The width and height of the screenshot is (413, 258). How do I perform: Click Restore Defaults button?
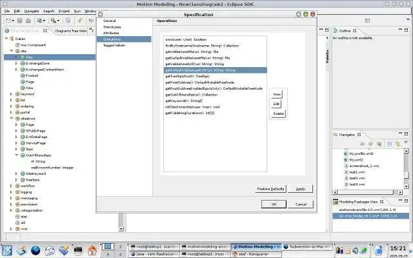pyautogui.click(x=270, y=189)
